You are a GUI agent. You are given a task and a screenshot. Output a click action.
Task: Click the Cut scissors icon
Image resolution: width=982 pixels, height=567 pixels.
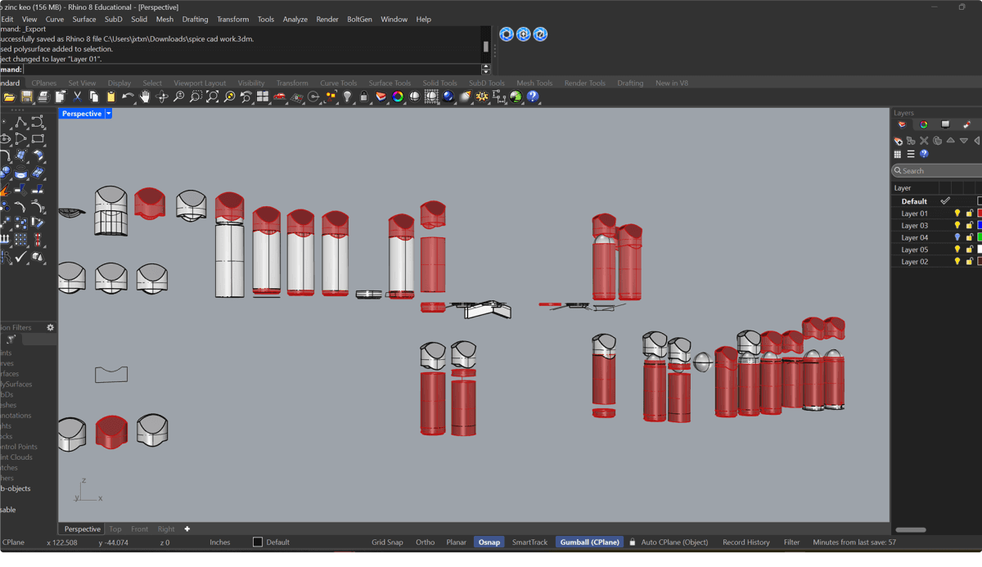click(77, 97)
